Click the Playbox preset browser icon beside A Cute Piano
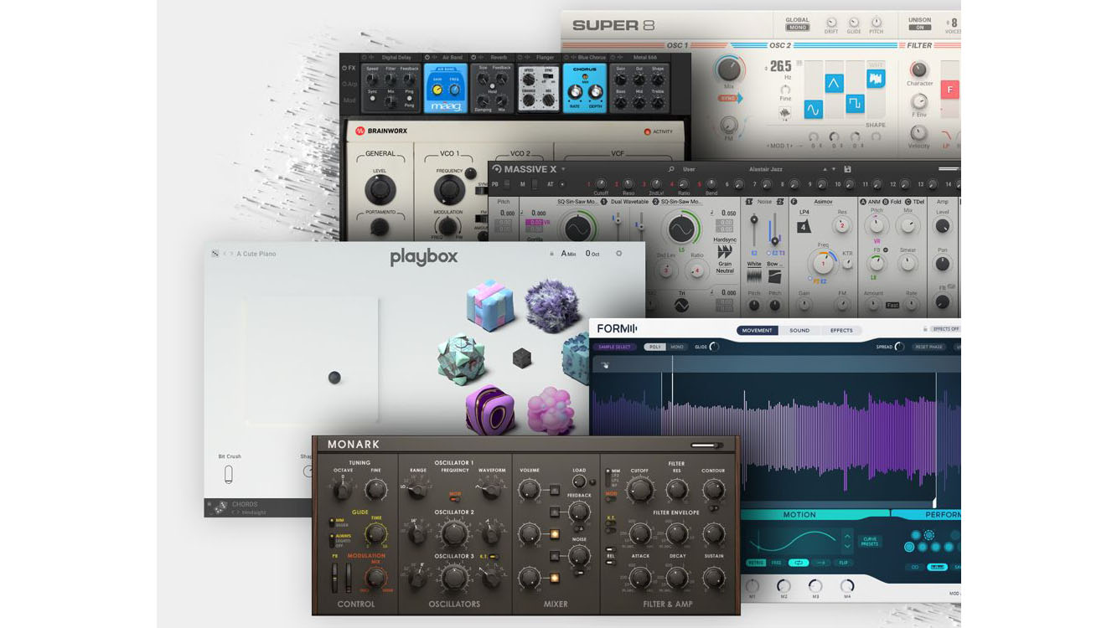Image resolution: width=1117 pixels, height=628 pixels. (215, 254)
